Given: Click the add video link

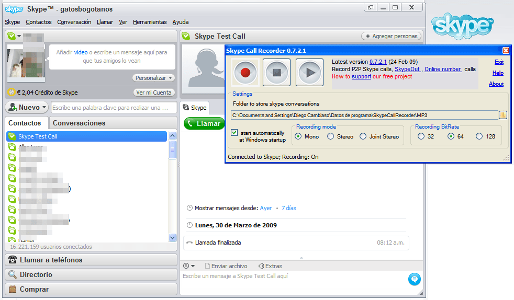Looking at the screenshot, I should pyautogui.click(x=81, y=52).
